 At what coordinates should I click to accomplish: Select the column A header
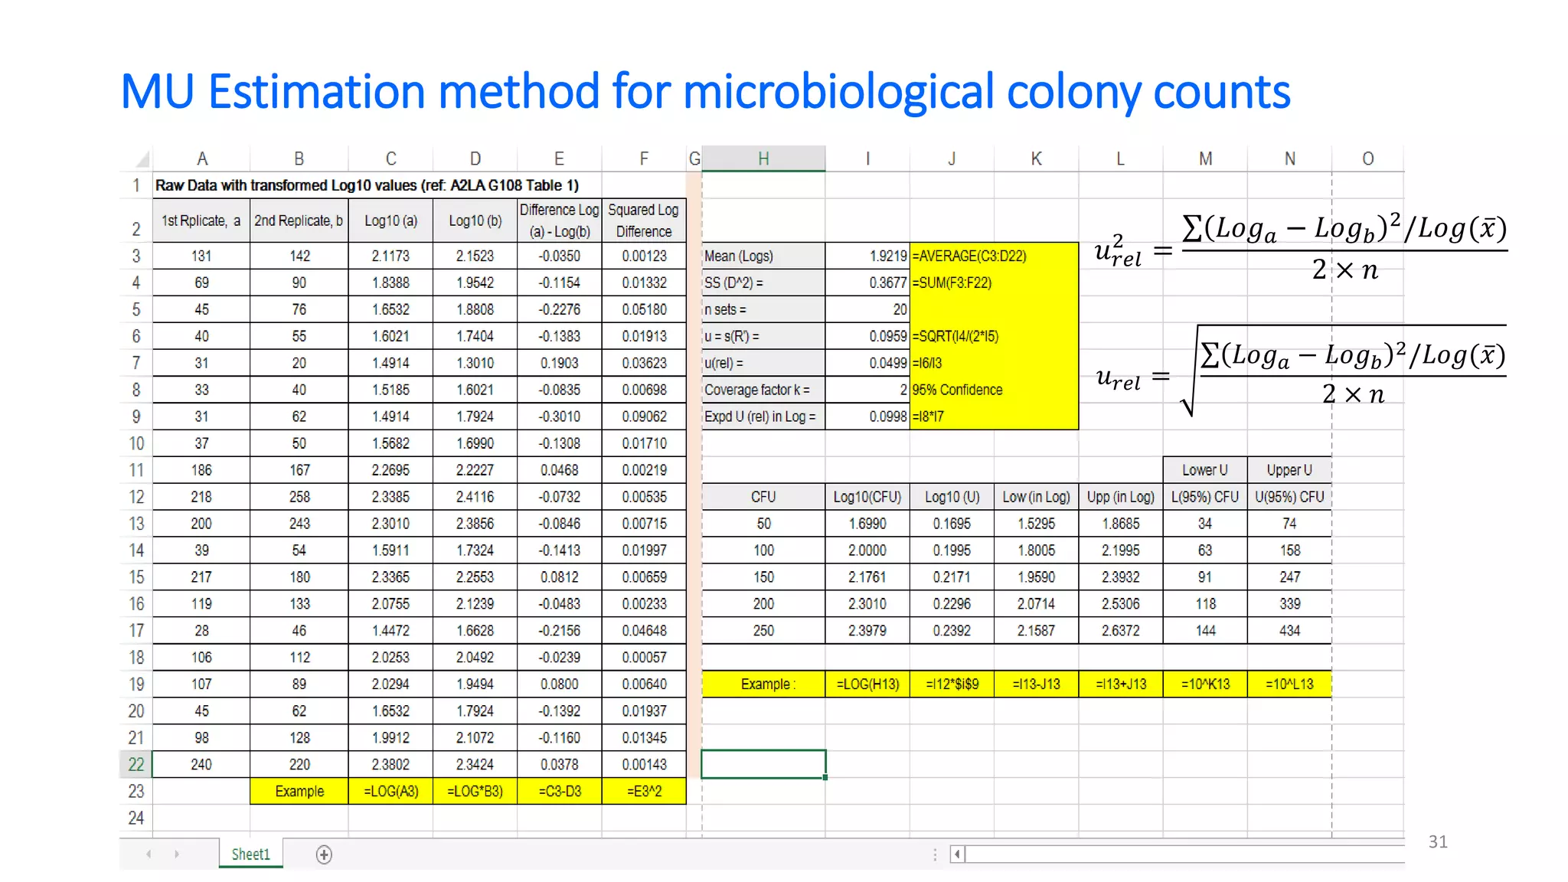[x=202, y=158]
